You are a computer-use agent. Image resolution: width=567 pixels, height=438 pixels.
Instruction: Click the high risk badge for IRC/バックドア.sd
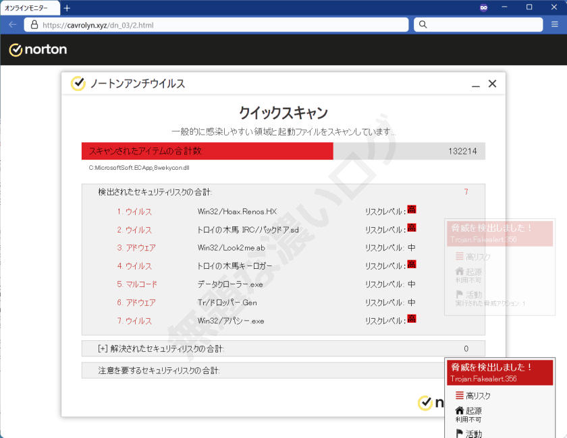tap(412, 228)
